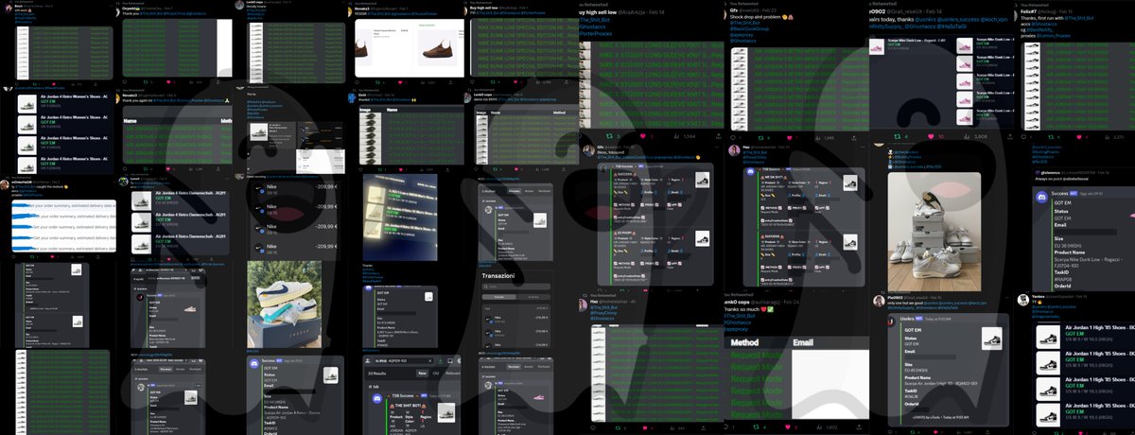Retweet Felix#7's first run tweet
The width and height of the screenshot is (1135, 435).
coord(1051,137)
